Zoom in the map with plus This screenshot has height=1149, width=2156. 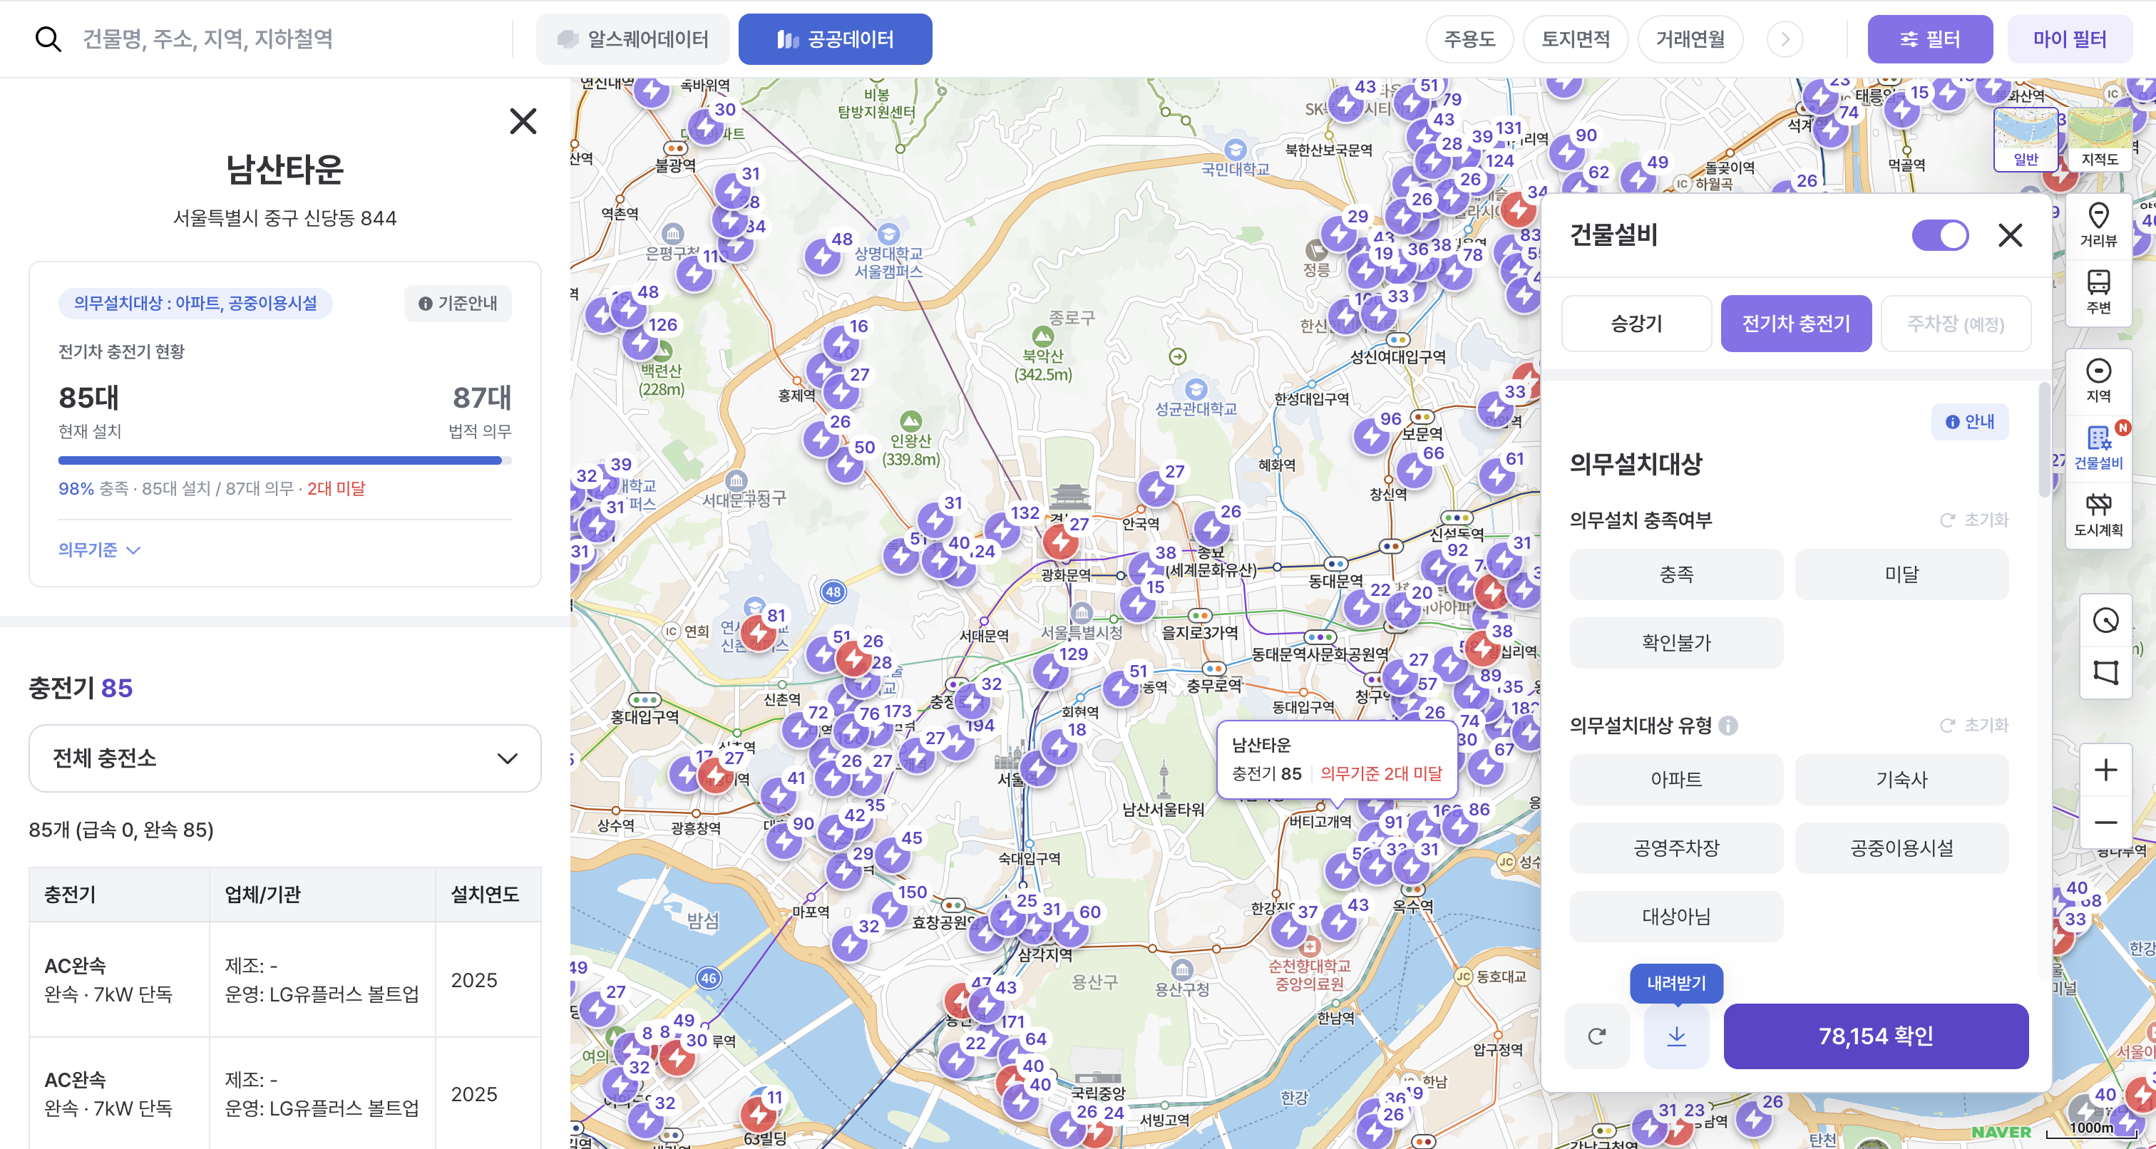pyautogui.click(x=2105, y=770)
